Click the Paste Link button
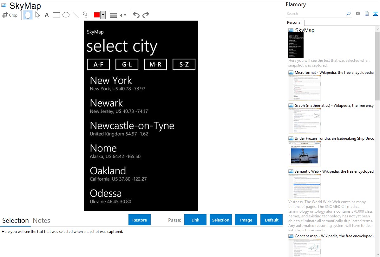The height and width of the screenshot is (257, 380). (195, 220)
